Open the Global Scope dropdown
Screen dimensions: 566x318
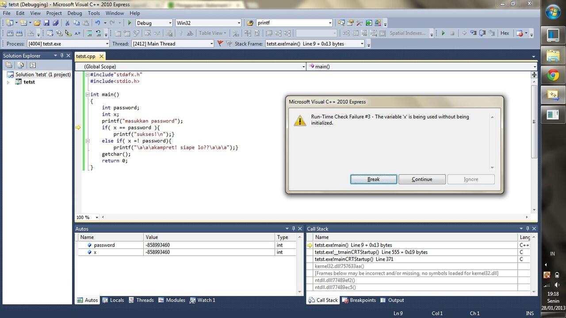pos(303,67)
